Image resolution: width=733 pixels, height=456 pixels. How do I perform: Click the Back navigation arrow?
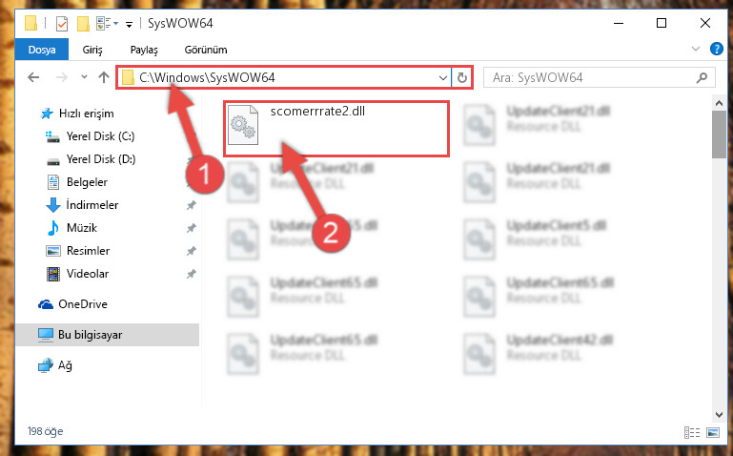(33, 77)
